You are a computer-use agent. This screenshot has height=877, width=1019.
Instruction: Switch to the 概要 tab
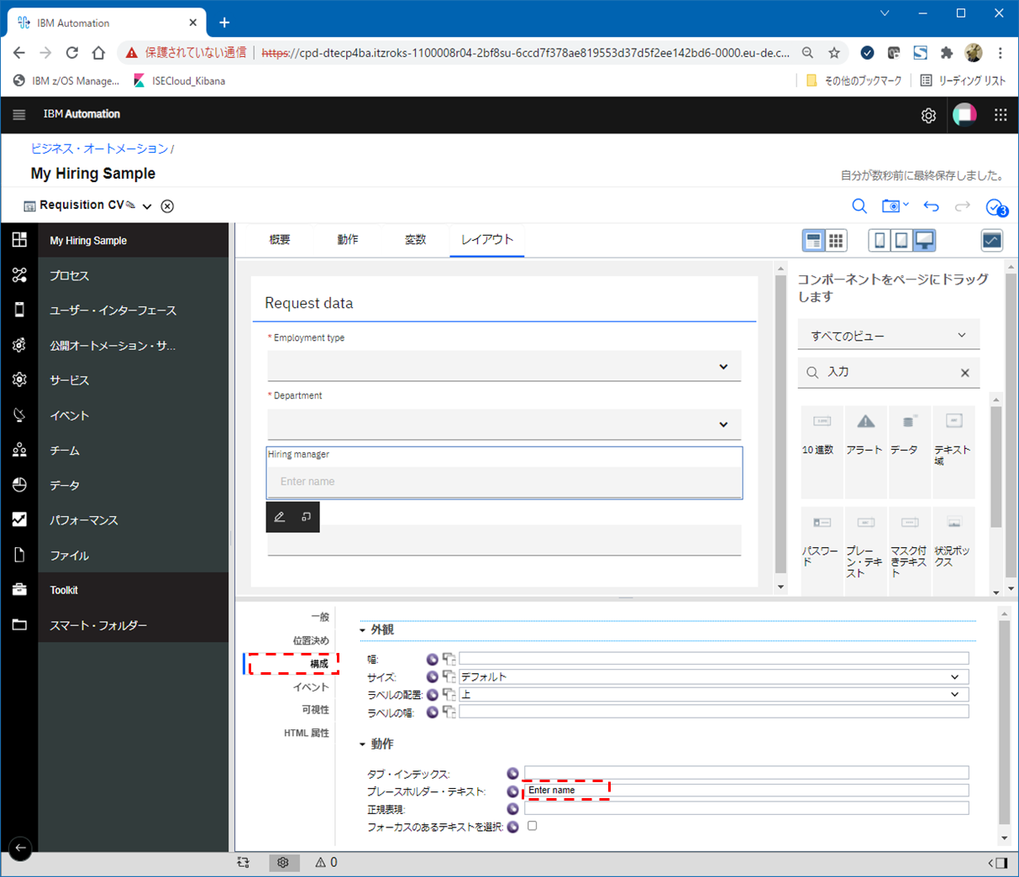(x=280, y=240)
